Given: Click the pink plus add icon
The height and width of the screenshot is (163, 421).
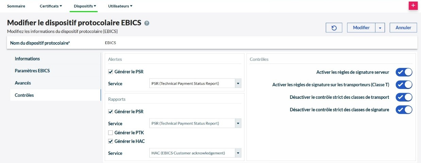Looking at the screenshot, I should pos(413,6).
